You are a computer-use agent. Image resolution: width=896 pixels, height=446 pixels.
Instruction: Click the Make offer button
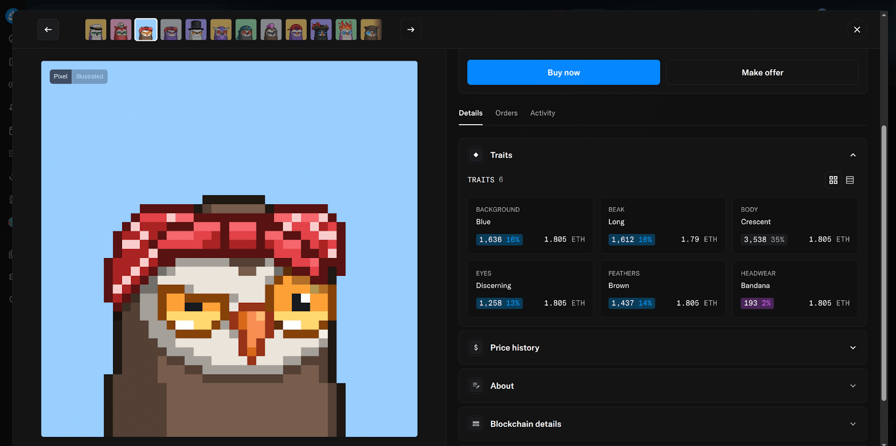point(762,72)
